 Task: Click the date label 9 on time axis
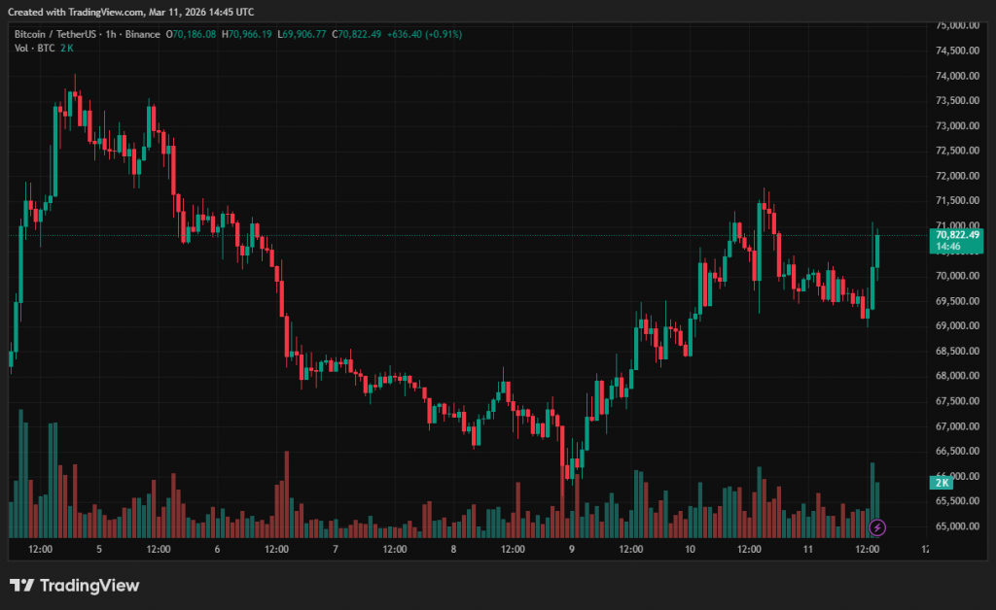572,550
